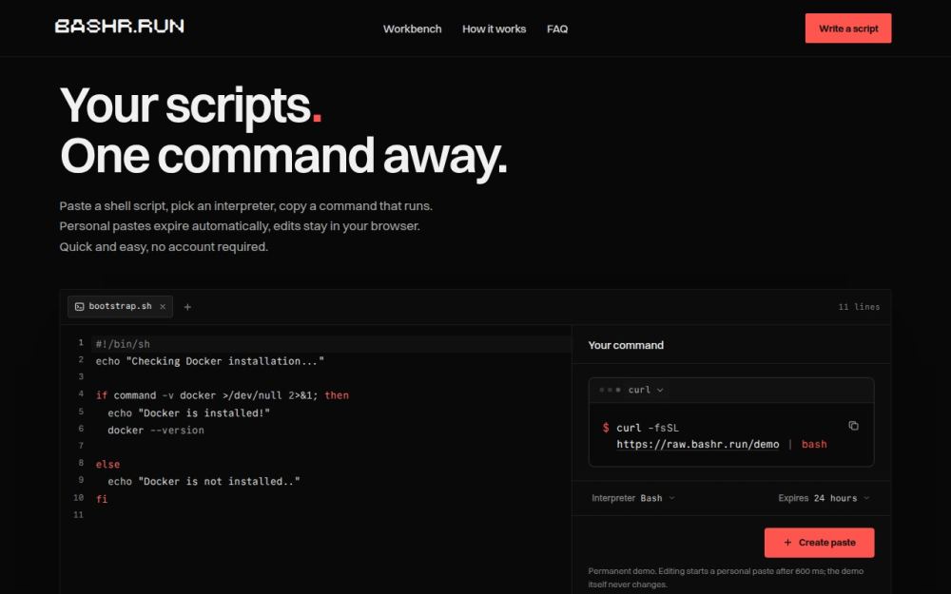Open the curl command type dropdown
The image size is (951, 594).
(x=646, y=390)
